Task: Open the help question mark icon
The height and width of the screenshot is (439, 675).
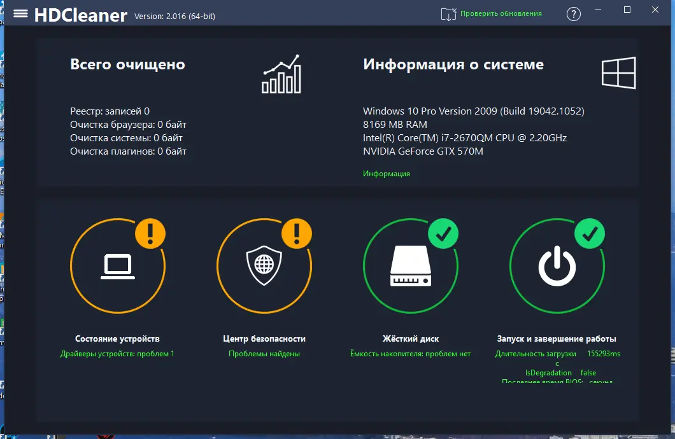Action: (x=573, y=14)
